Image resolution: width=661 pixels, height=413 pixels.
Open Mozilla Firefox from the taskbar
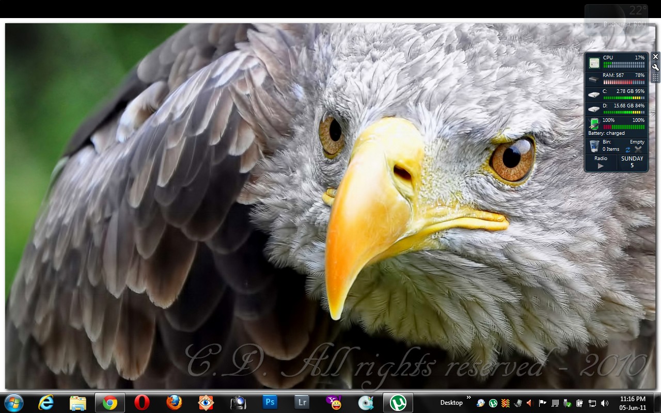(174, 402)
